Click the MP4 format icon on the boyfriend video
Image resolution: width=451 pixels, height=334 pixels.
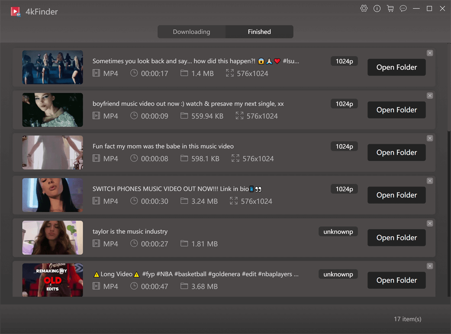(x=96, y=116)
